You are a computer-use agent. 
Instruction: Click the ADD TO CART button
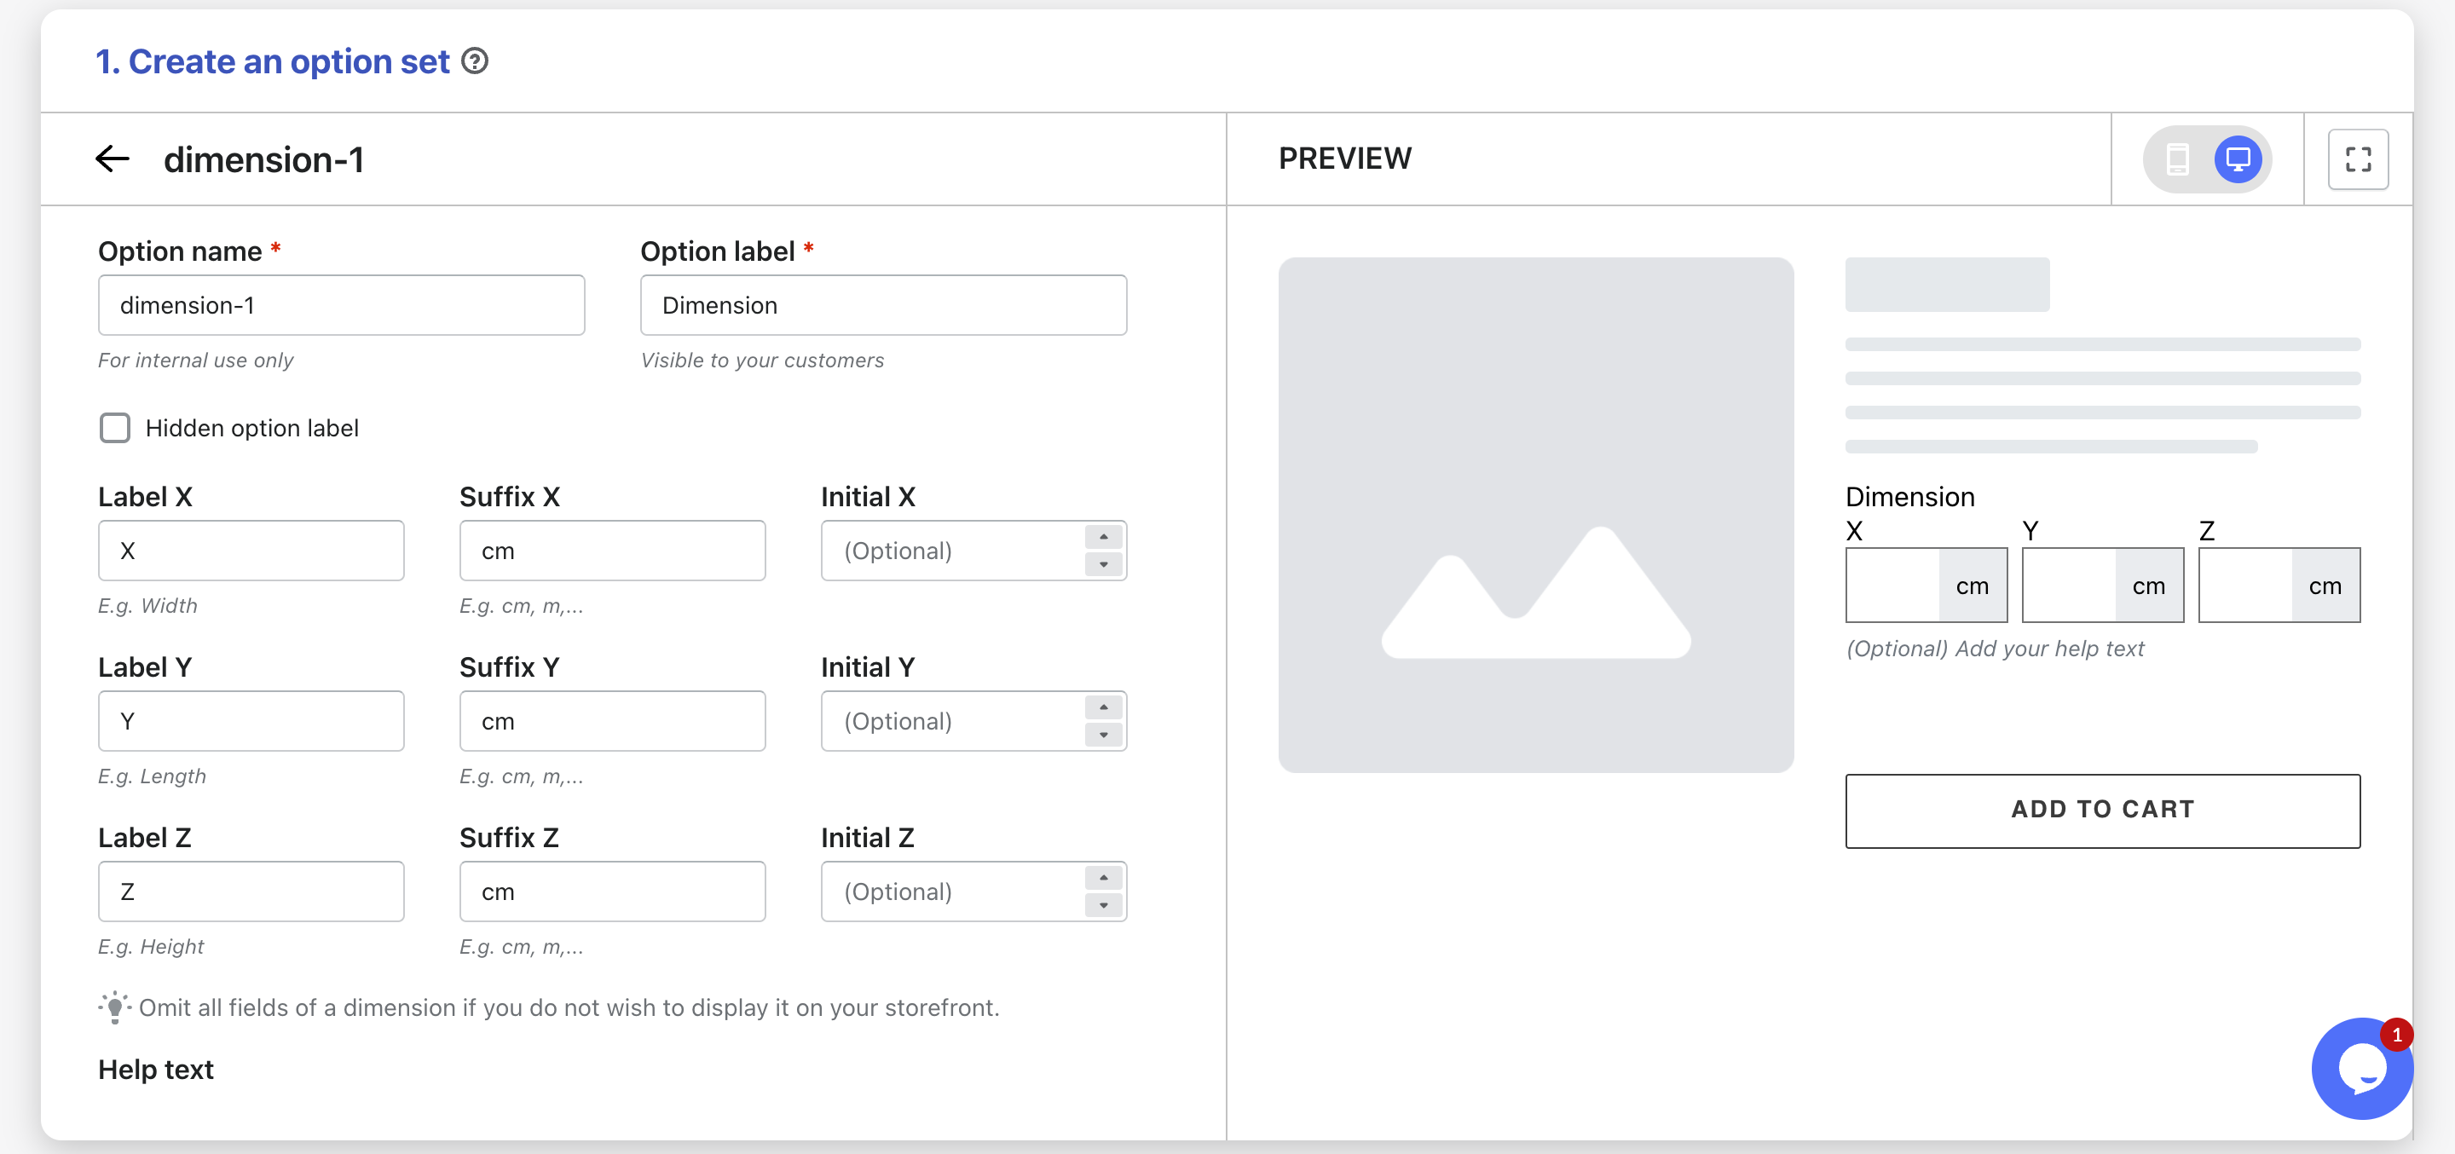(2102, 810)
